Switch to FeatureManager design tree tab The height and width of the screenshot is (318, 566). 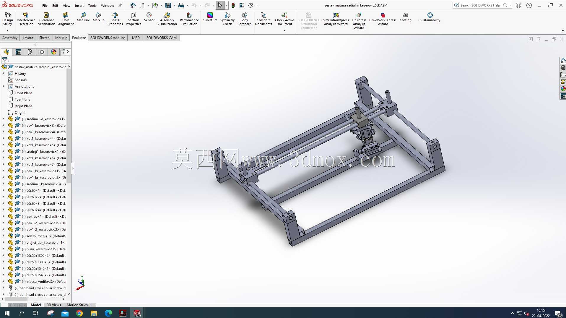pyautogui.click(x=6, y=52)
